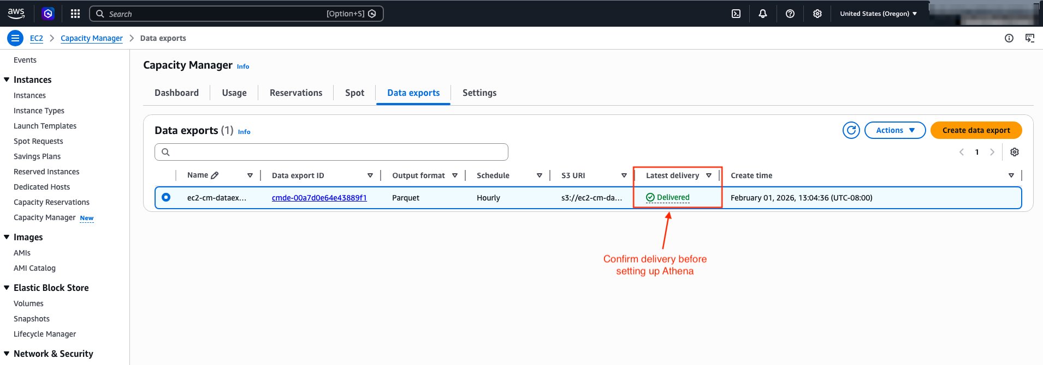Click Create data export button

pyautogui.click(x=976, y=130)
